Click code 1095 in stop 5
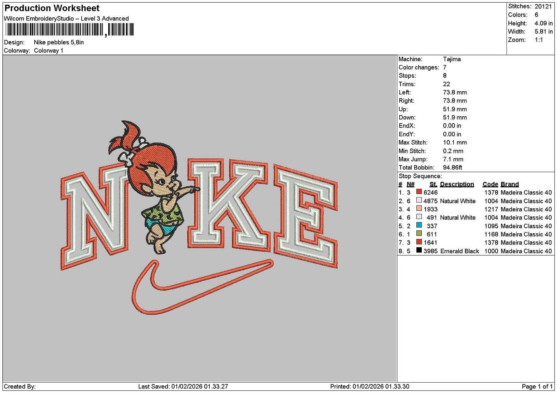This screenshot has width=557, height=393. [491, 226]
